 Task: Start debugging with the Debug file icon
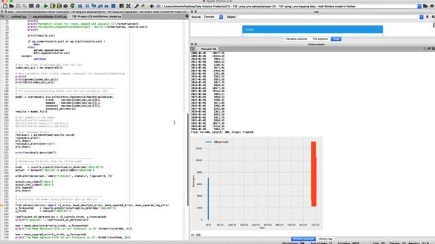(80, 6)
